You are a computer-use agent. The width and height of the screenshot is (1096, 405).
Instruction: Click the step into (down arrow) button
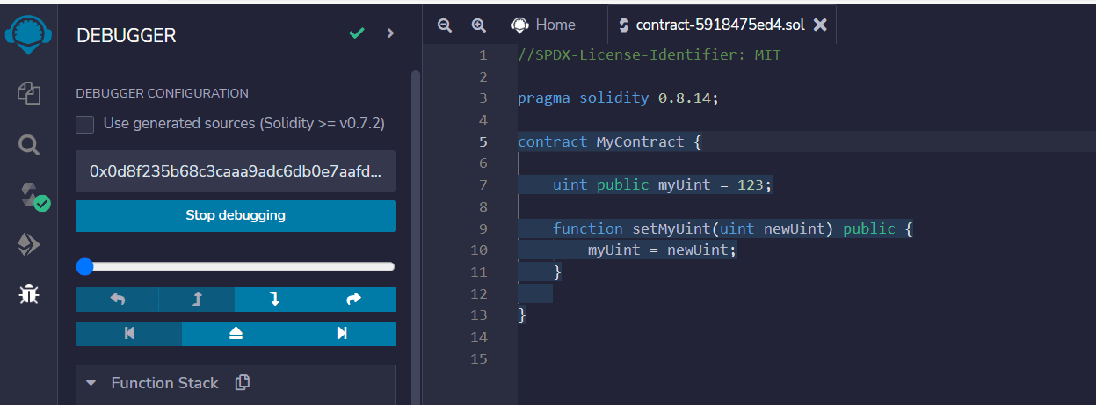pyautogui.click(x=274, y=300)
